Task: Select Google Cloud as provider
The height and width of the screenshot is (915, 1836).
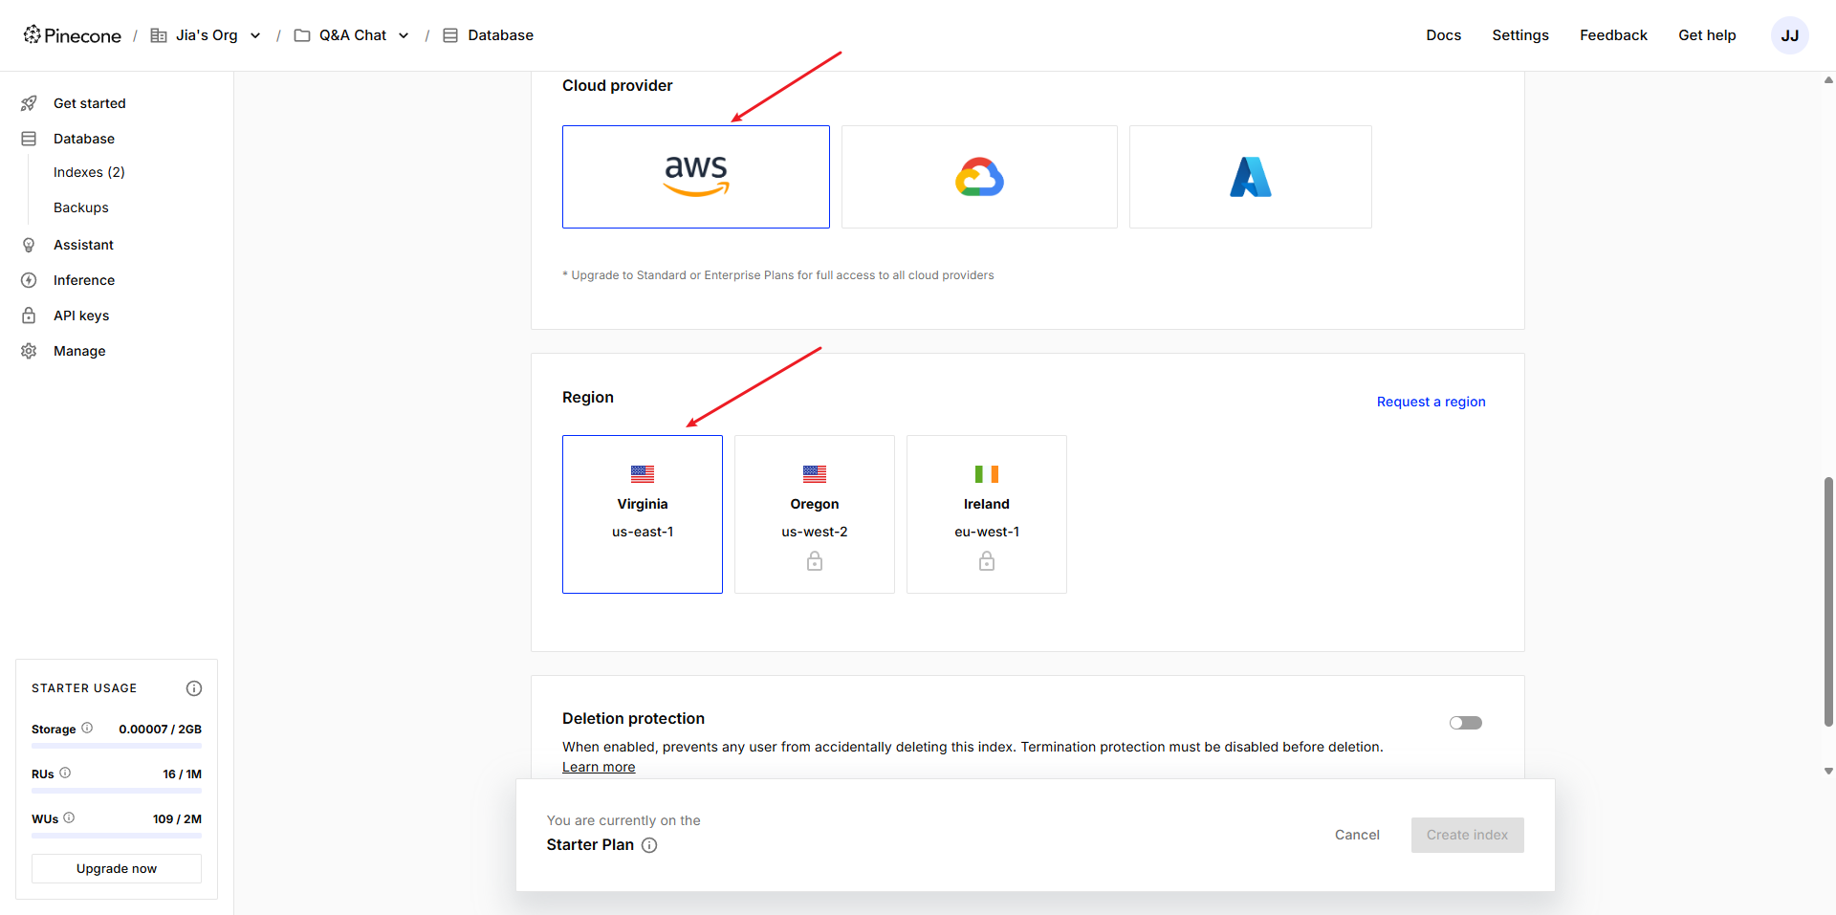Action: (979, 177)
